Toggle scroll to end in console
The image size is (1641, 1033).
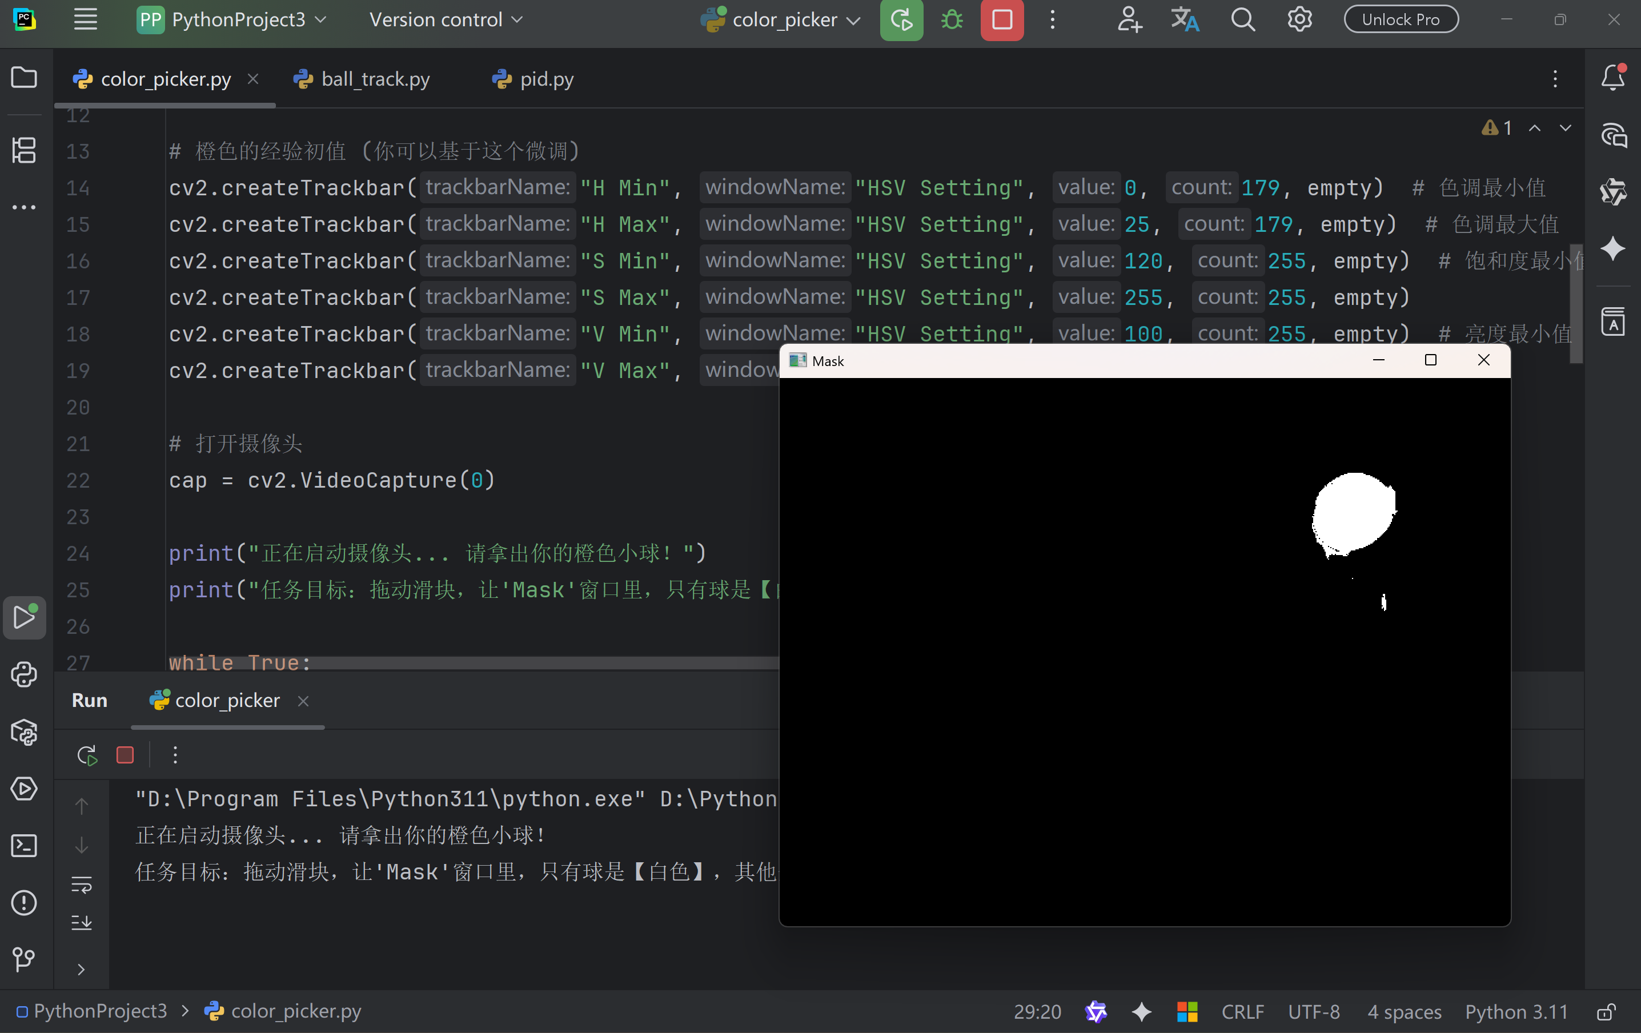pos(82,923)
